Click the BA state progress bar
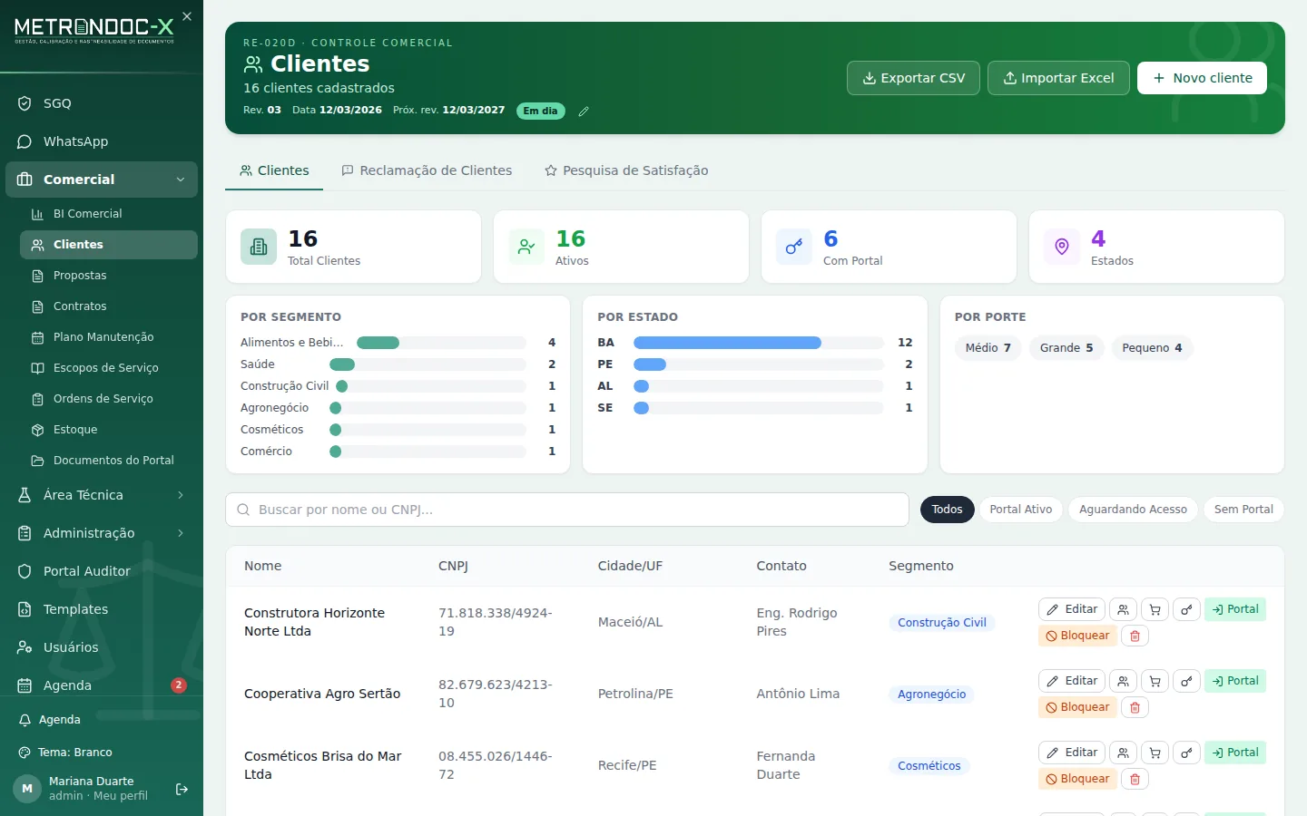Image resolution: width=1307 pixels, height=816 pixels. (x=758, y=343)
